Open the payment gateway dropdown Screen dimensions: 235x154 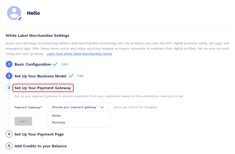(x=78, y=107)
